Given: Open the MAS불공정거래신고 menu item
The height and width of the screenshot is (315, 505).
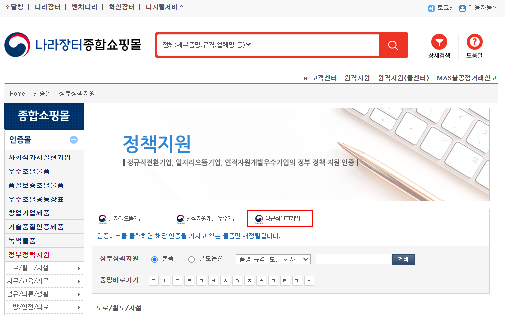Looking at the screenshot, I should pos(467,78).
